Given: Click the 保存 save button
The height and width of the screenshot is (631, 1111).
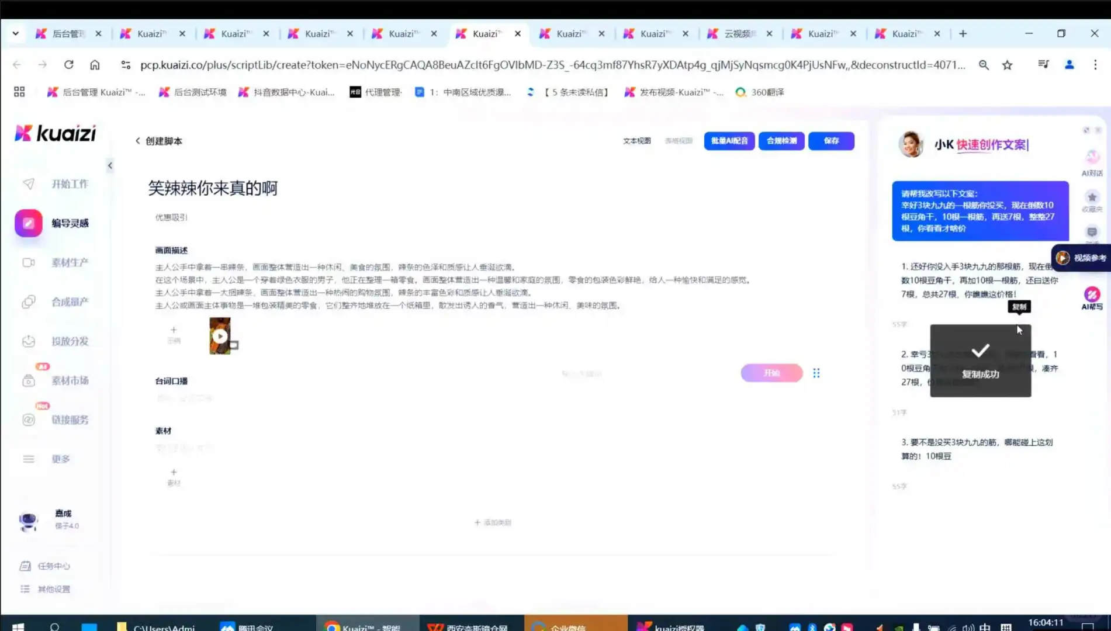Looking at the screenshot, I should (831, 140).
